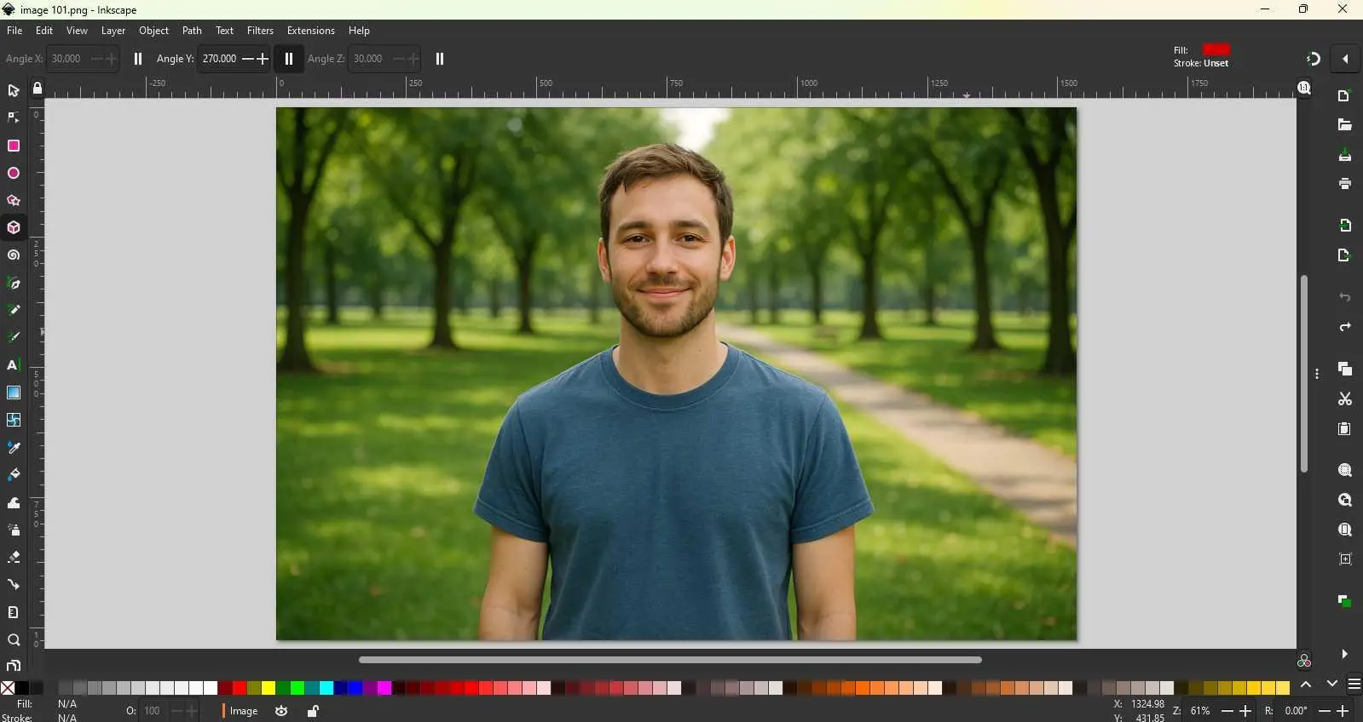1363x722 pixels.
Task: Select the Dropper color picker tool
Action: 14,447
